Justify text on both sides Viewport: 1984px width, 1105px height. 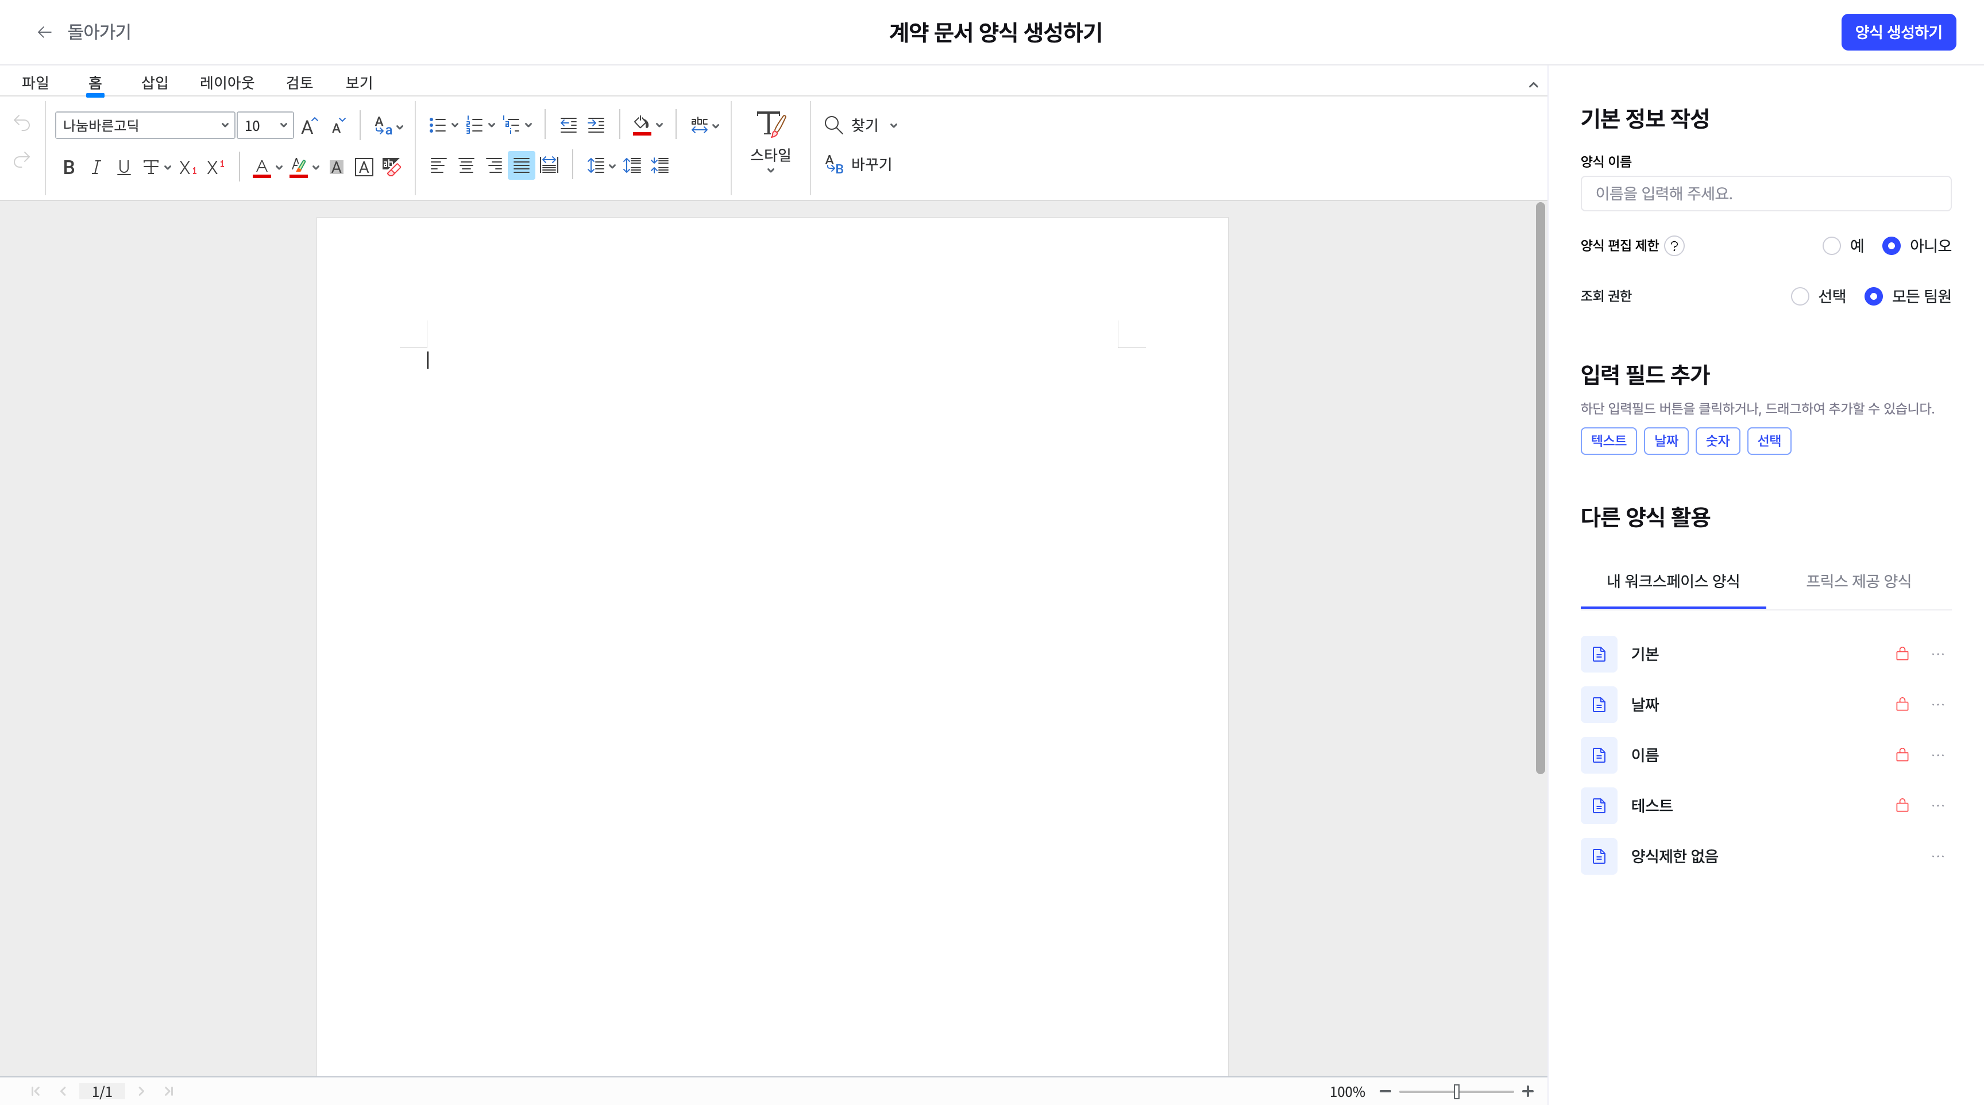522,165
